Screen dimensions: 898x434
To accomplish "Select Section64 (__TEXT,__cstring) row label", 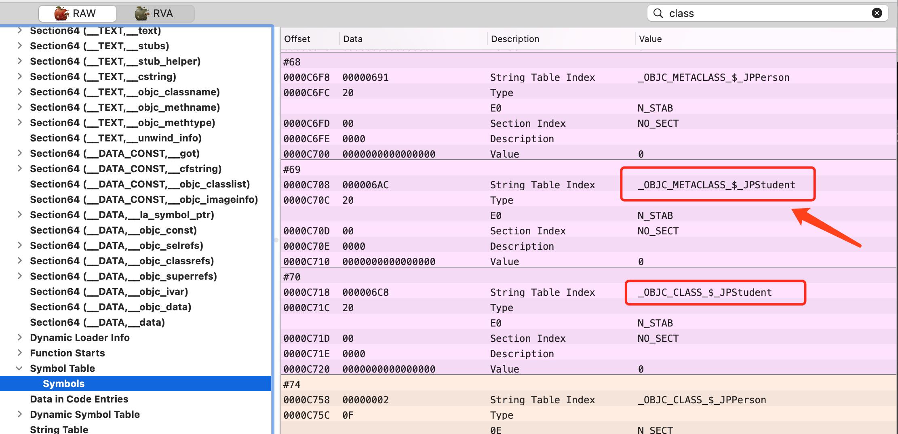I will (x=103, y=77).
